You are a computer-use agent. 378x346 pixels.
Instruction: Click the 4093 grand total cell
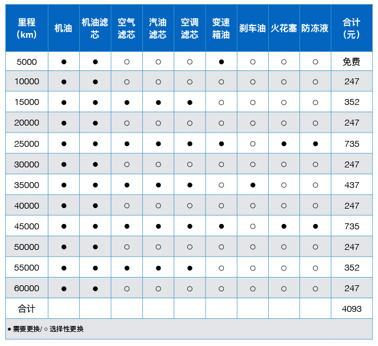351,309
